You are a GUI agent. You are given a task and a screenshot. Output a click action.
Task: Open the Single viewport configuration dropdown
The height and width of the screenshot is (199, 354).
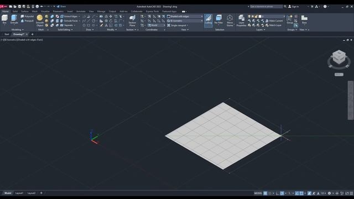click(178, 25)
